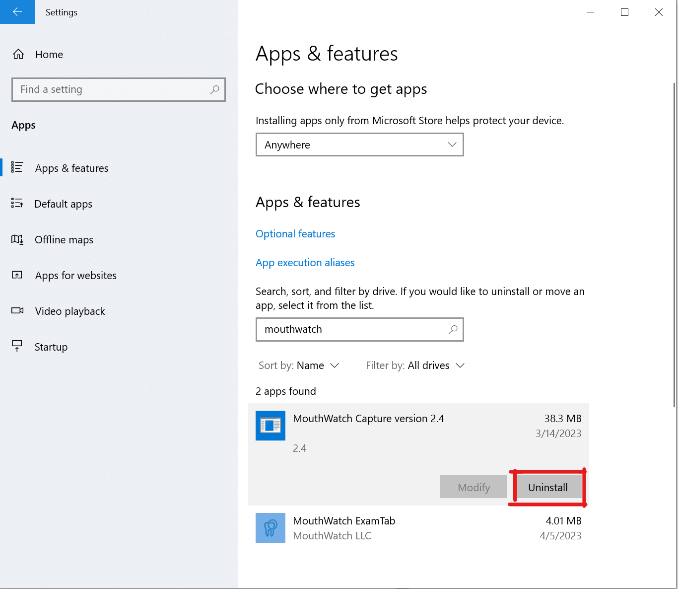Click the 4.01 MB size value
The width and height of the screenshot is (678, 589).
(563, 521)
